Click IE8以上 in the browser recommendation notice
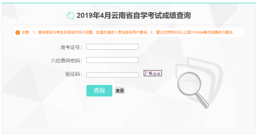This screenshot has height=137, width=257. click(x=180, y=32)
